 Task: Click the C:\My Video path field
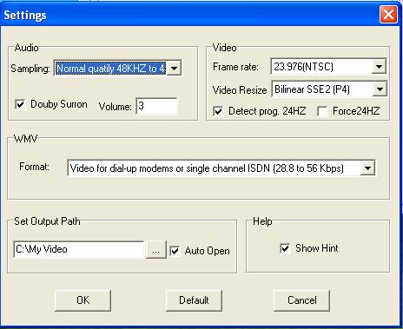79,249
